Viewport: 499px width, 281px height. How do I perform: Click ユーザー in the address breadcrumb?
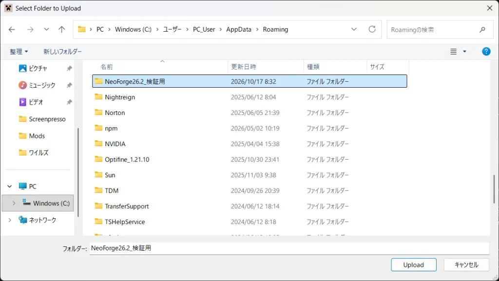coord(172,29)
